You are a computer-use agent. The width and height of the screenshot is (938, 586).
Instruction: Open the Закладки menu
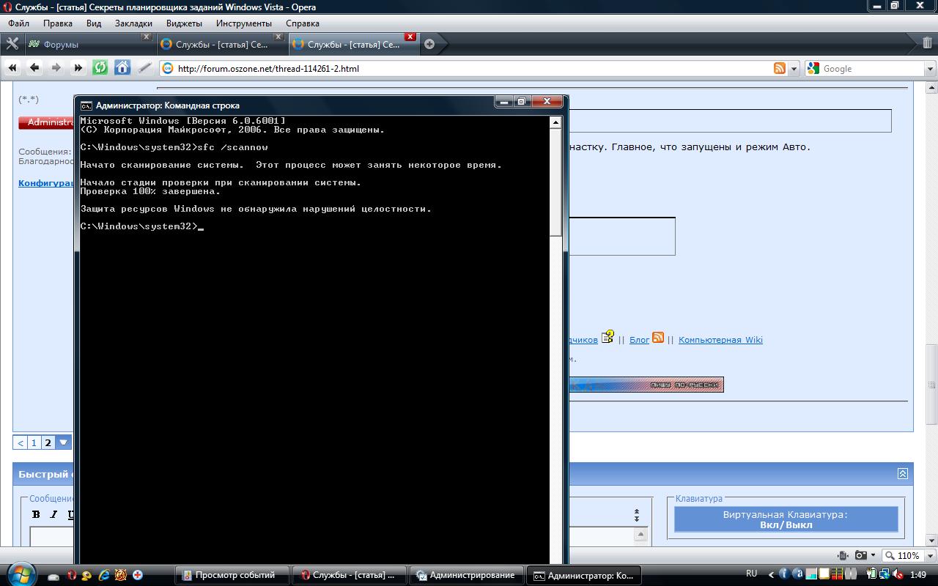point(133,23)
